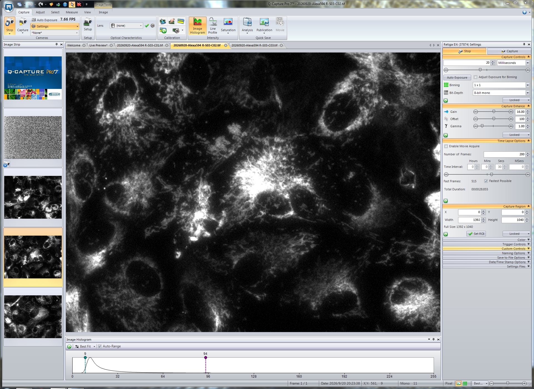Screen dimensions: 534x389
Task: Open the Binning 1 x 1 dropdown
Action: coord(527,85)
